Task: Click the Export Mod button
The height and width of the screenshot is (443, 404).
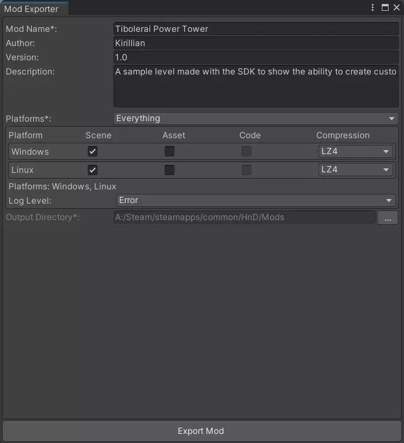Action: (201, 431)
